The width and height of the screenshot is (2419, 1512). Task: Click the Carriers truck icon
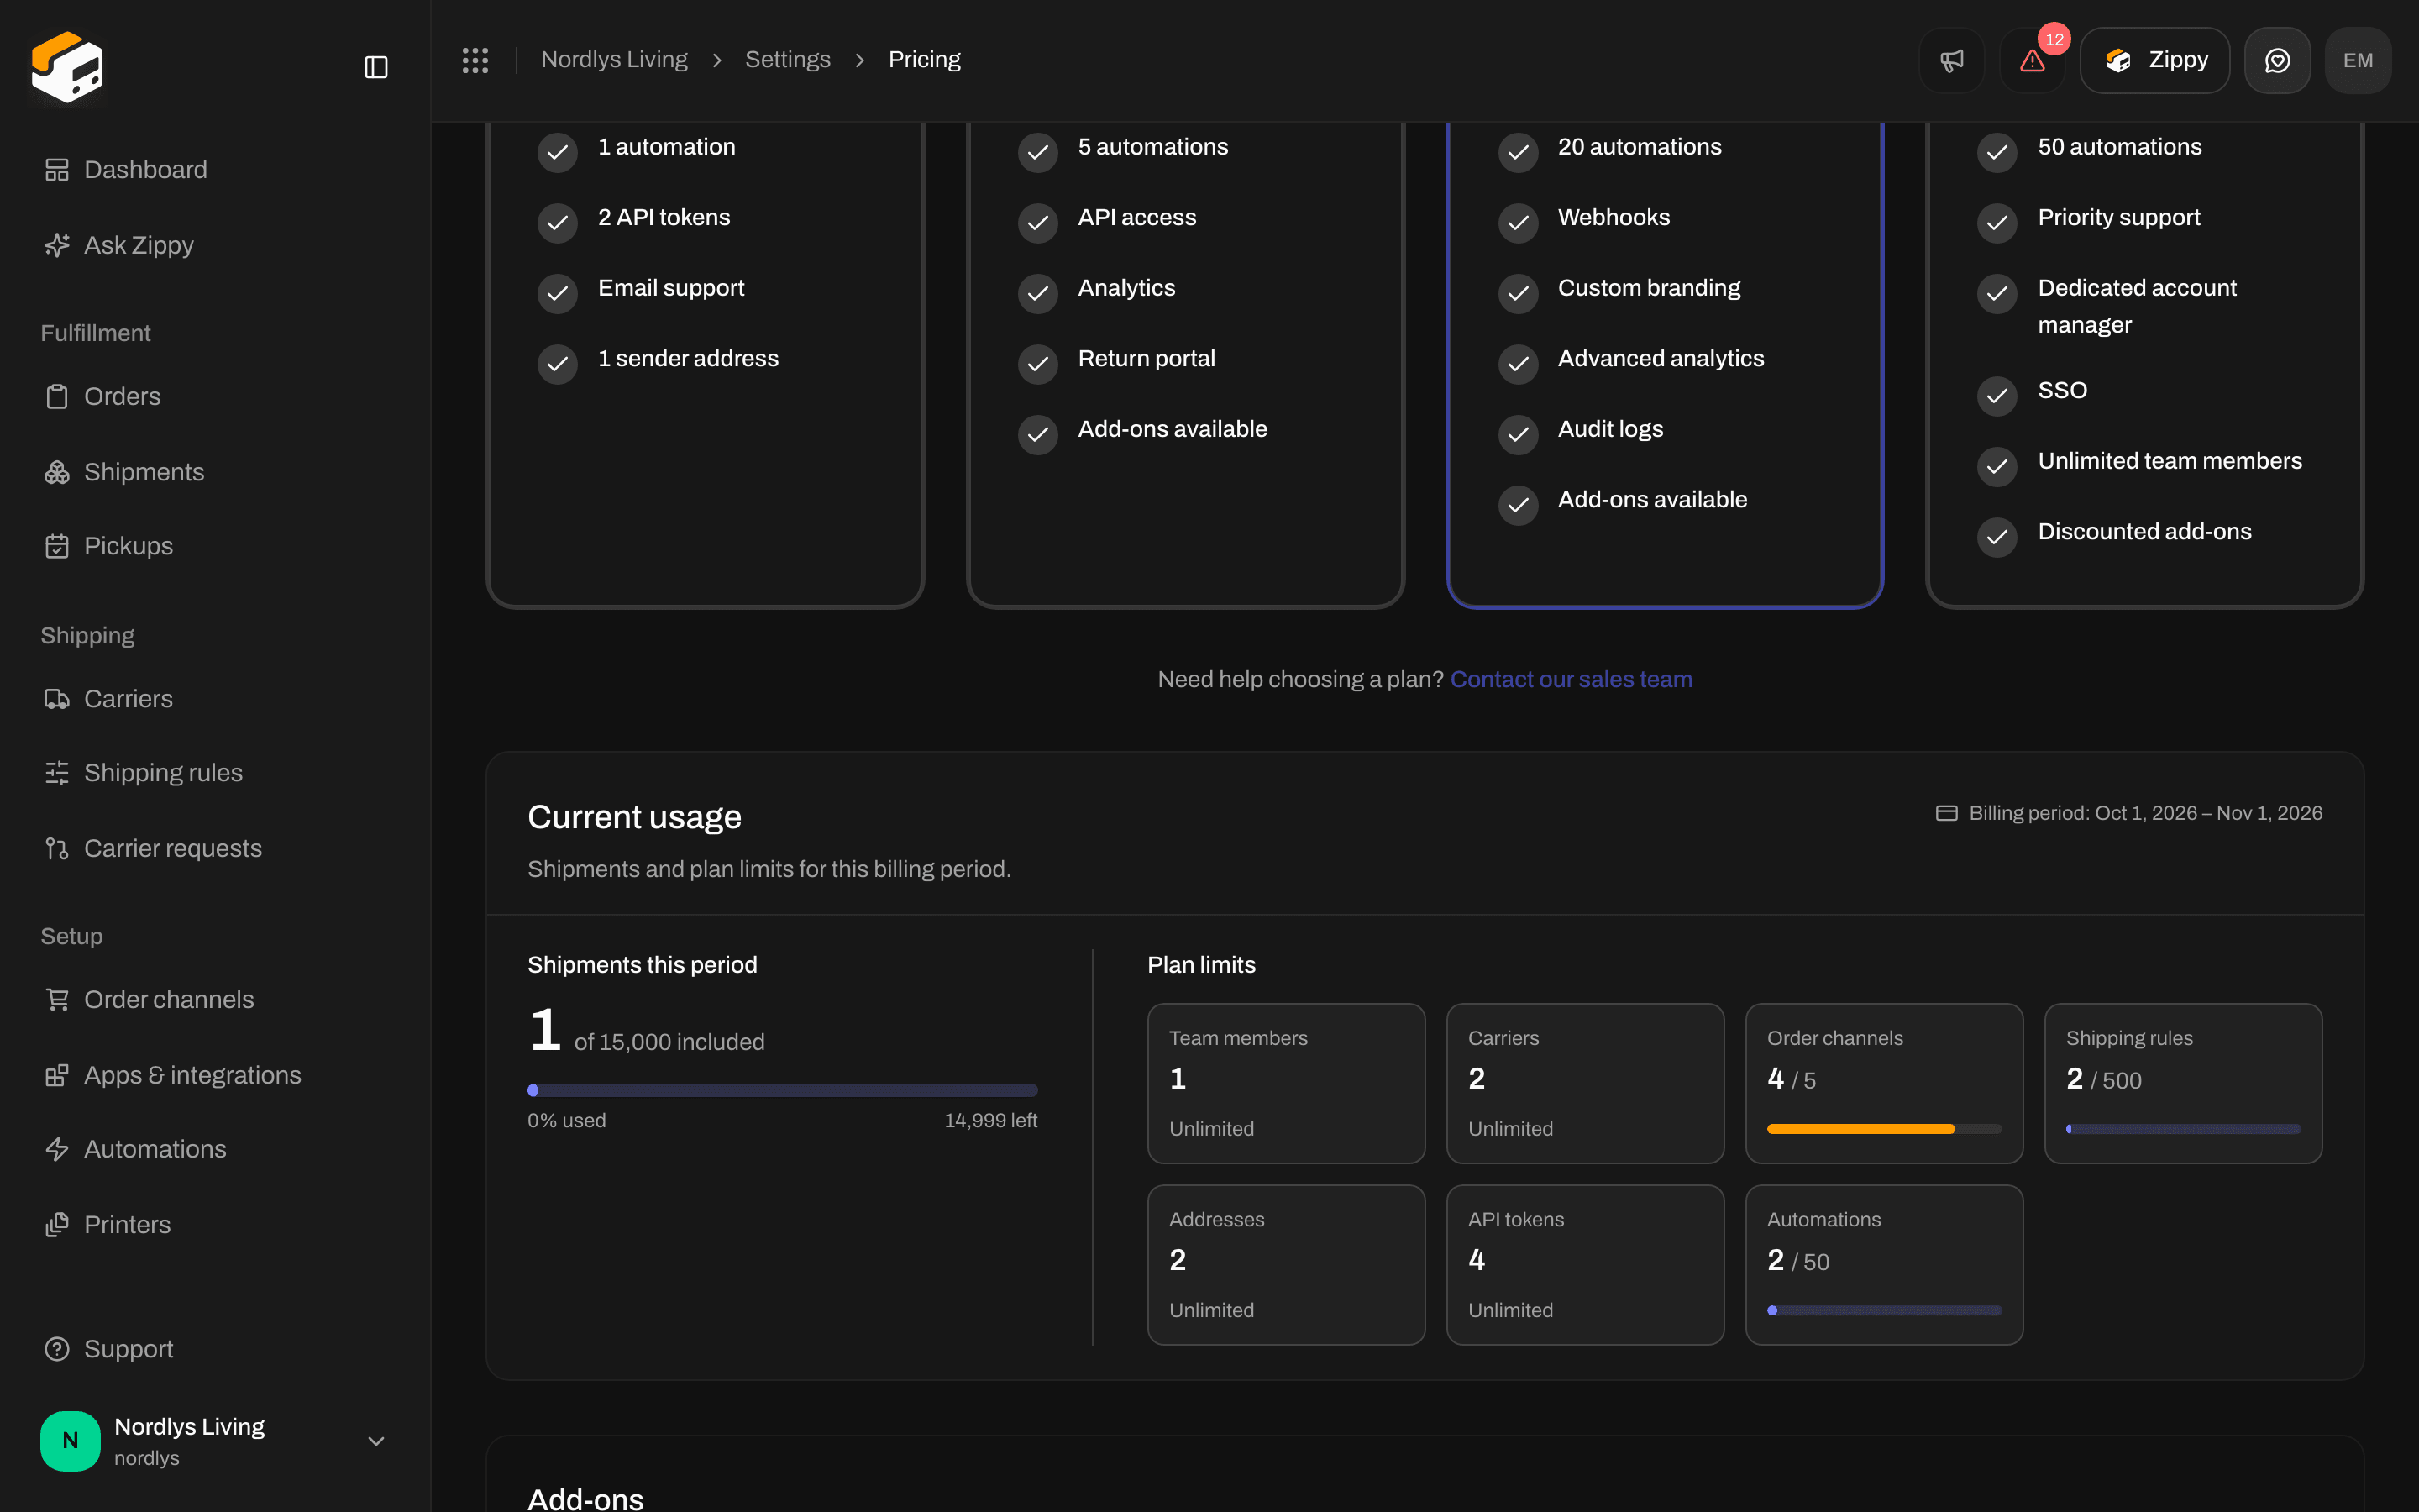coord(57,699)
